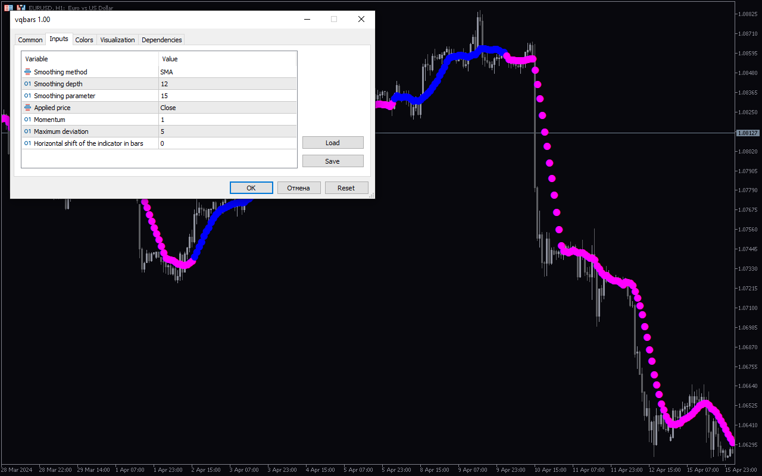Select Horizontal shift of the indicator row
Image resolution: width=762 pixels, height=476 pixels.
point(89,143)
